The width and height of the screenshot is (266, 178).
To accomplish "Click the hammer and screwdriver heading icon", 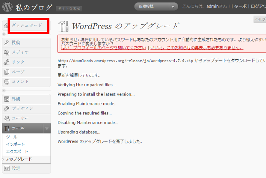I will (63, 26).
